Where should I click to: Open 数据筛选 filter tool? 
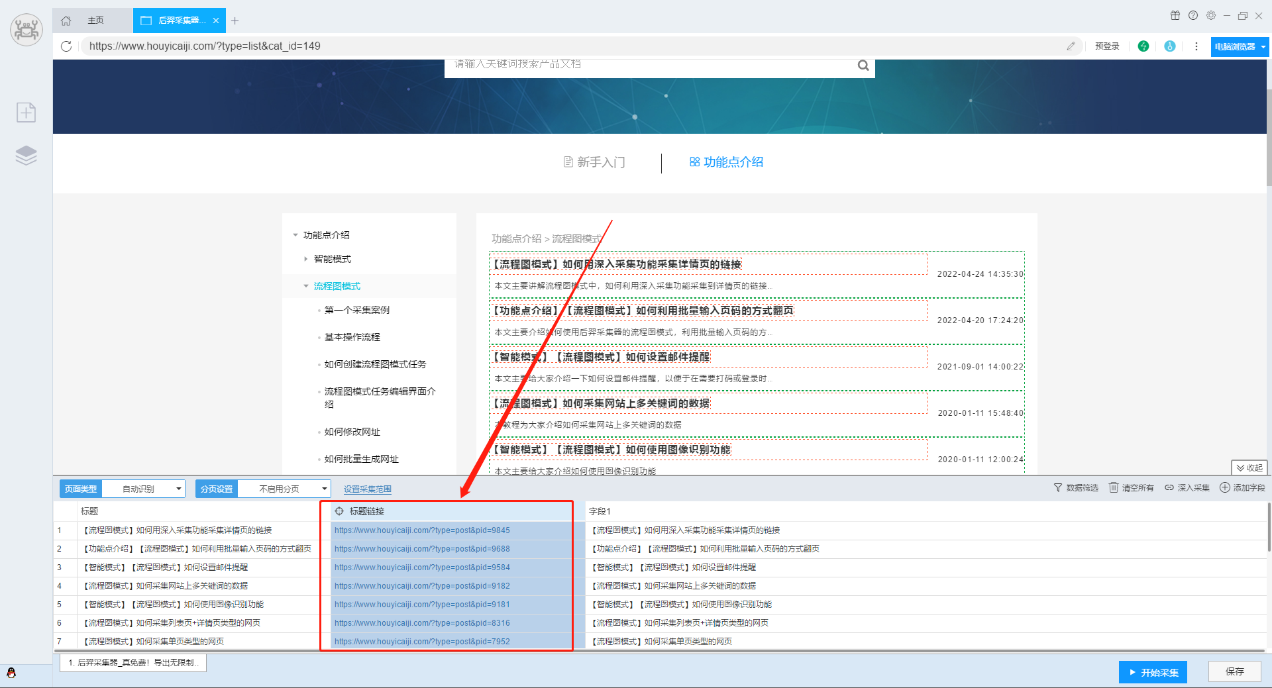click(x=1076, y=488)
